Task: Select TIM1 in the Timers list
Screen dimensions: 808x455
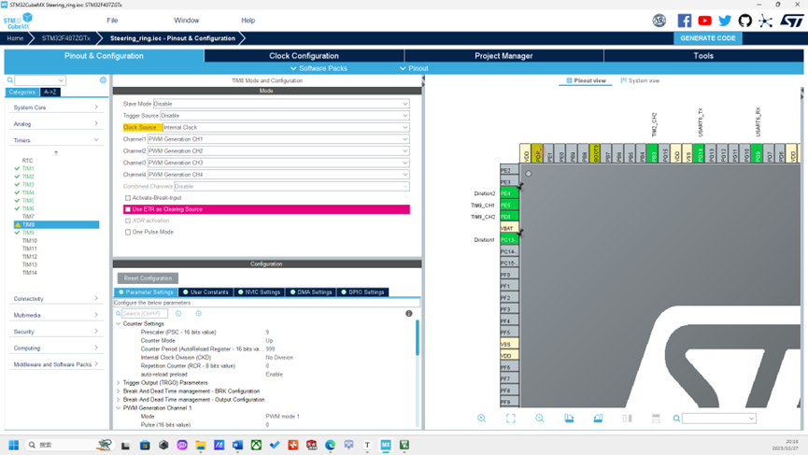Action: (x=28, y=168)
